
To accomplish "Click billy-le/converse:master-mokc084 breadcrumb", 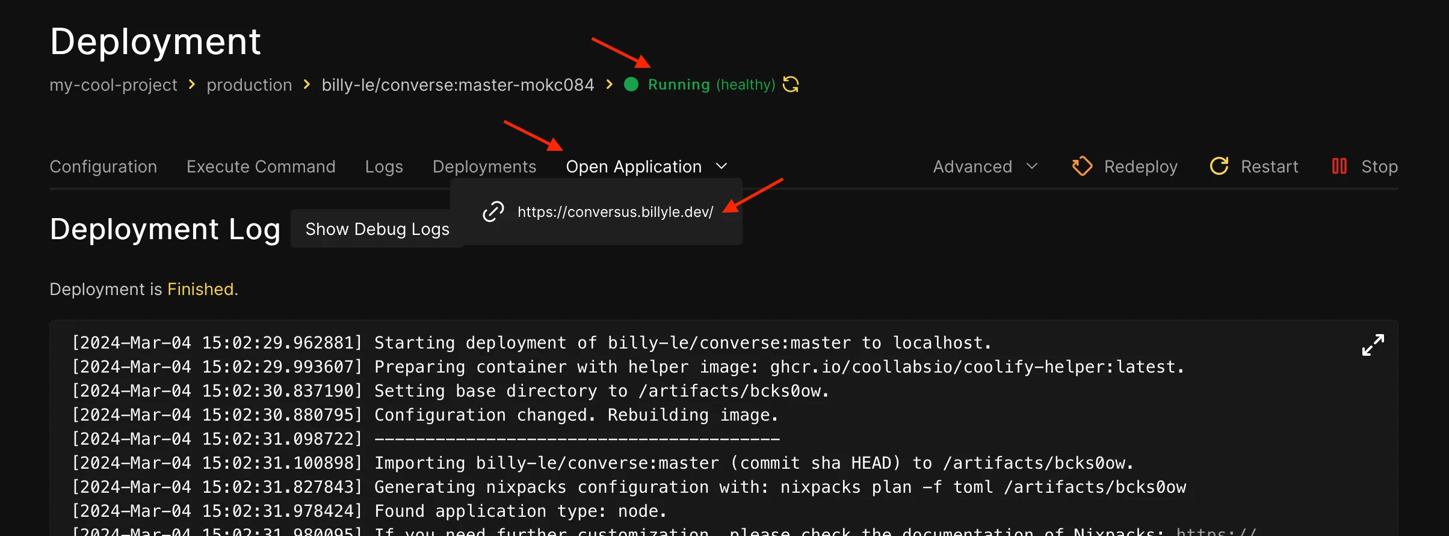I will [458, 85].
